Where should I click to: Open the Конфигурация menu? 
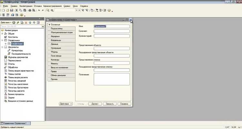(x=26, y=6)
